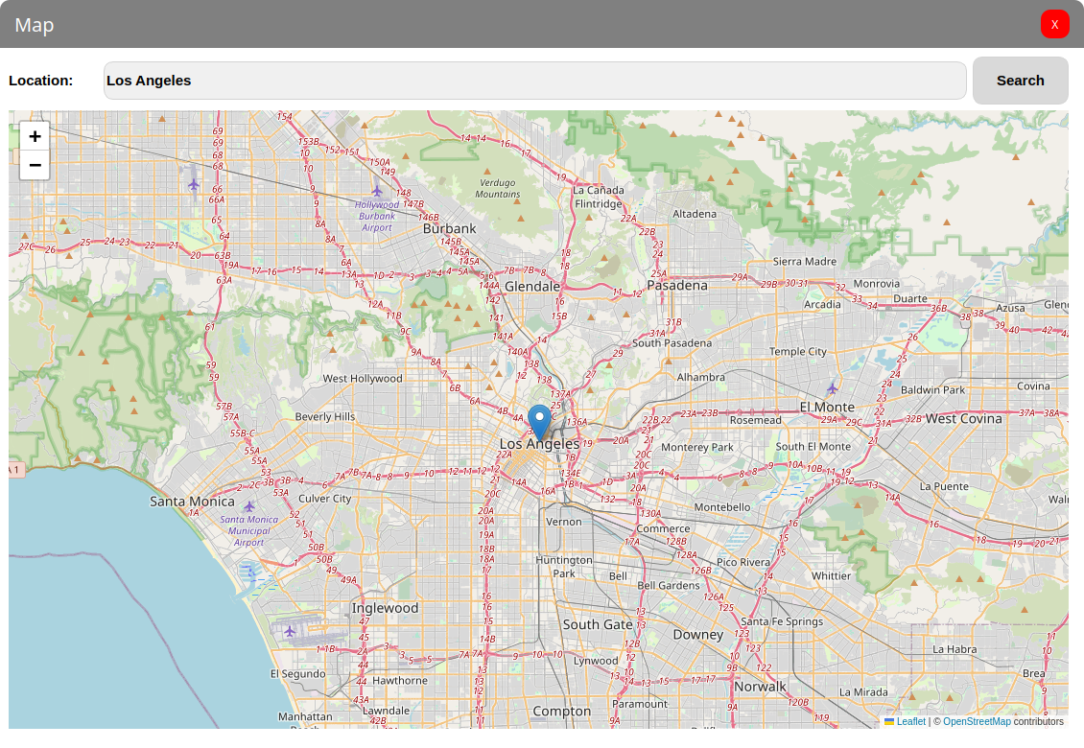Click inside the Location text field
The width and height of the screenshot is (1084, 748).
point(533,81)
